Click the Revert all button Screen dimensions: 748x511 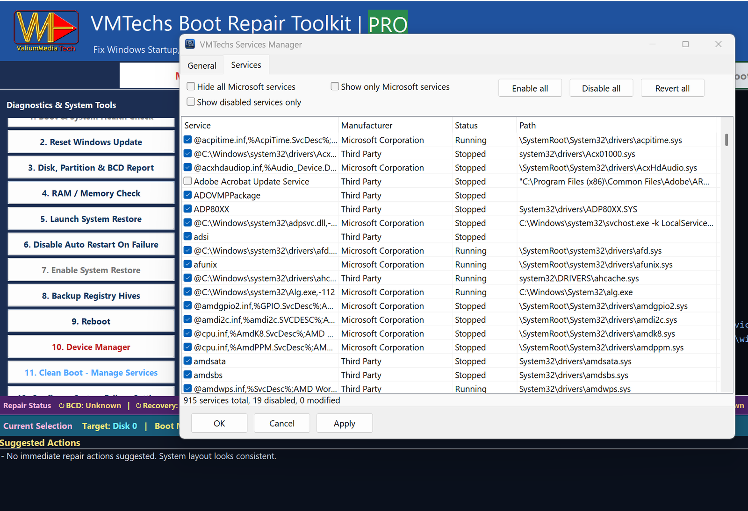[672, 88]
